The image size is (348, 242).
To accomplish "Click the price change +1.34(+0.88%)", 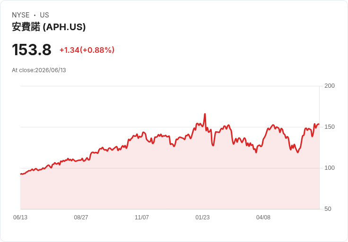I will 87,50.
